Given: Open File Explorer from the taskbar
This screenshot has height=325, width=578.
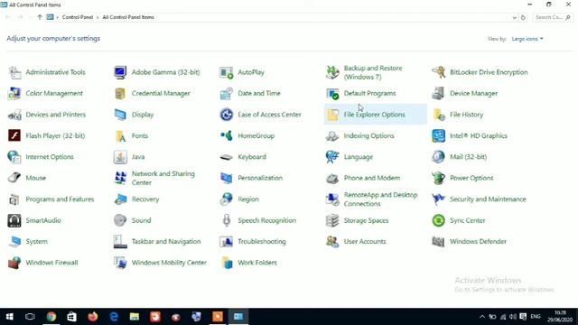Looking at the screenshot, I should coord(135,317).
